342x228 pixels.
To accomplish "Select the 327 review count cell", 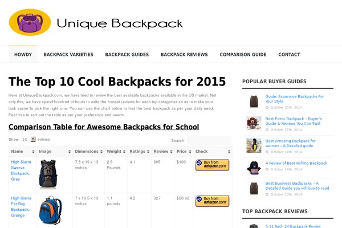I will click(x=157, y=198).
